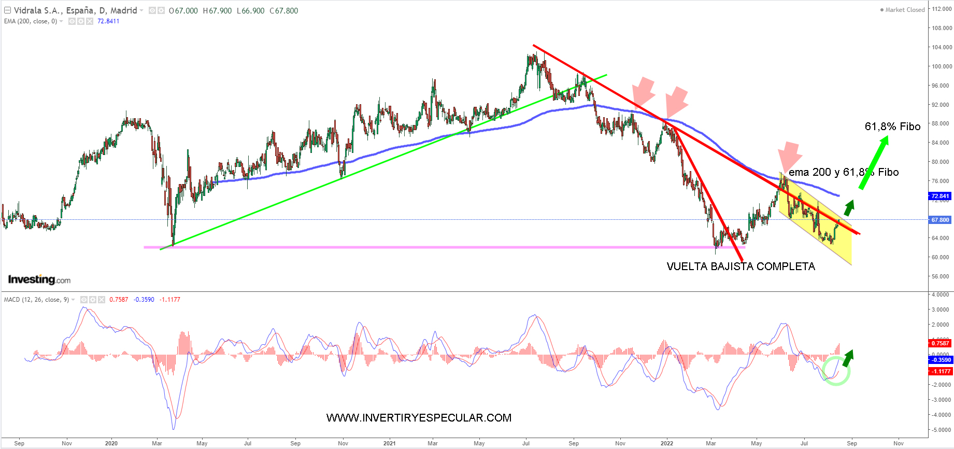Remove the EMA 200 indicator with X
This screenshot has width=954, height=449.
coord(90,21)
